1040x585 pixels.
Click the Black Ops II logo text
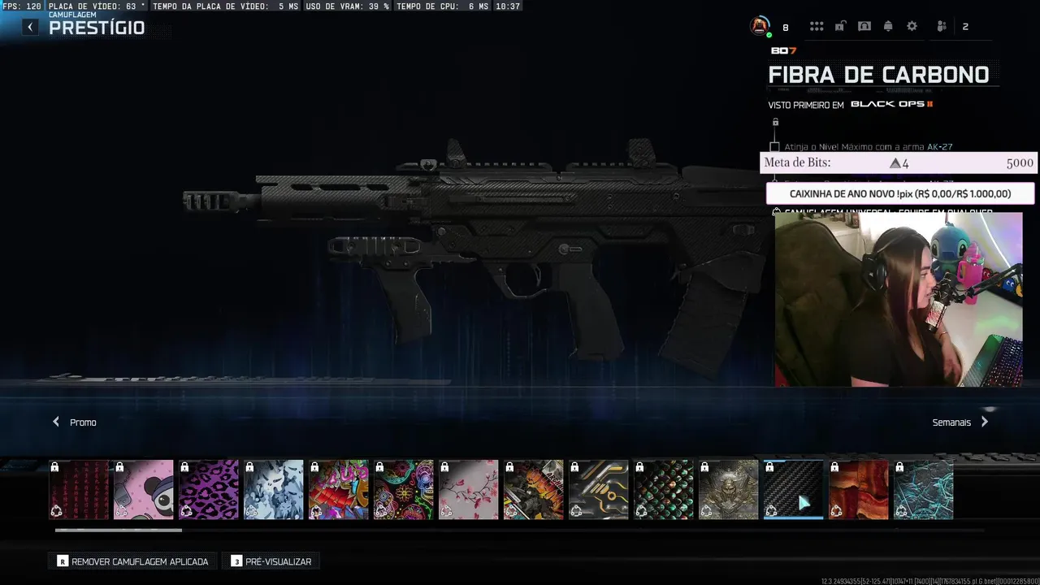point(891,104)
